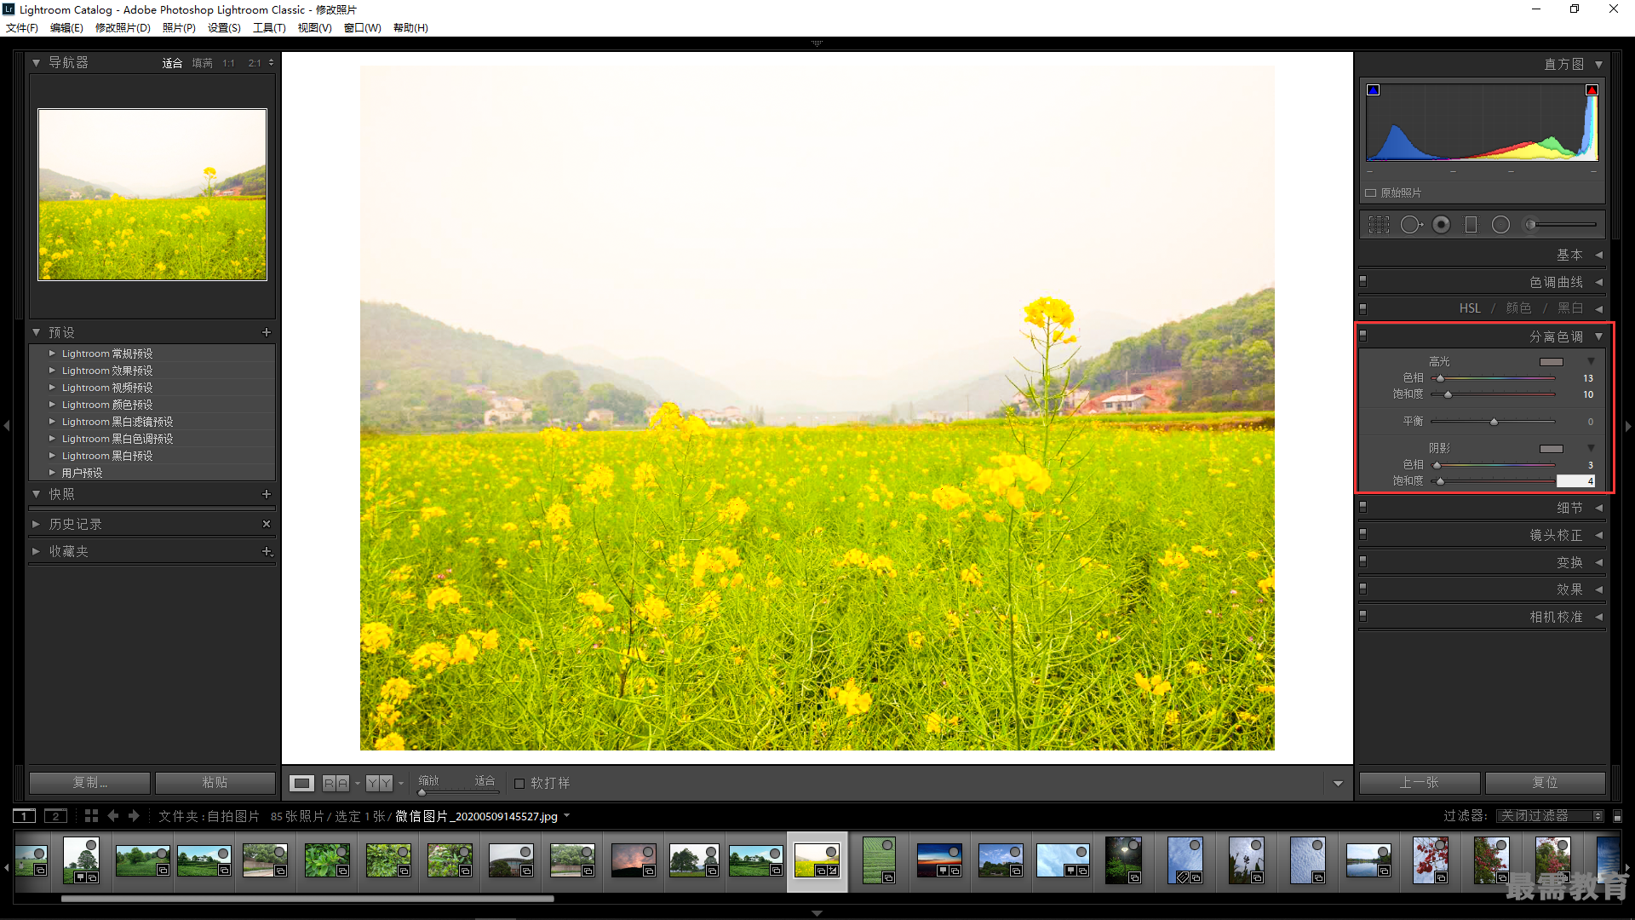Image resolution: width=1635 pixels, height=920 pixels.
Task: Click the 上一张 button
Action: [1420, 783]
